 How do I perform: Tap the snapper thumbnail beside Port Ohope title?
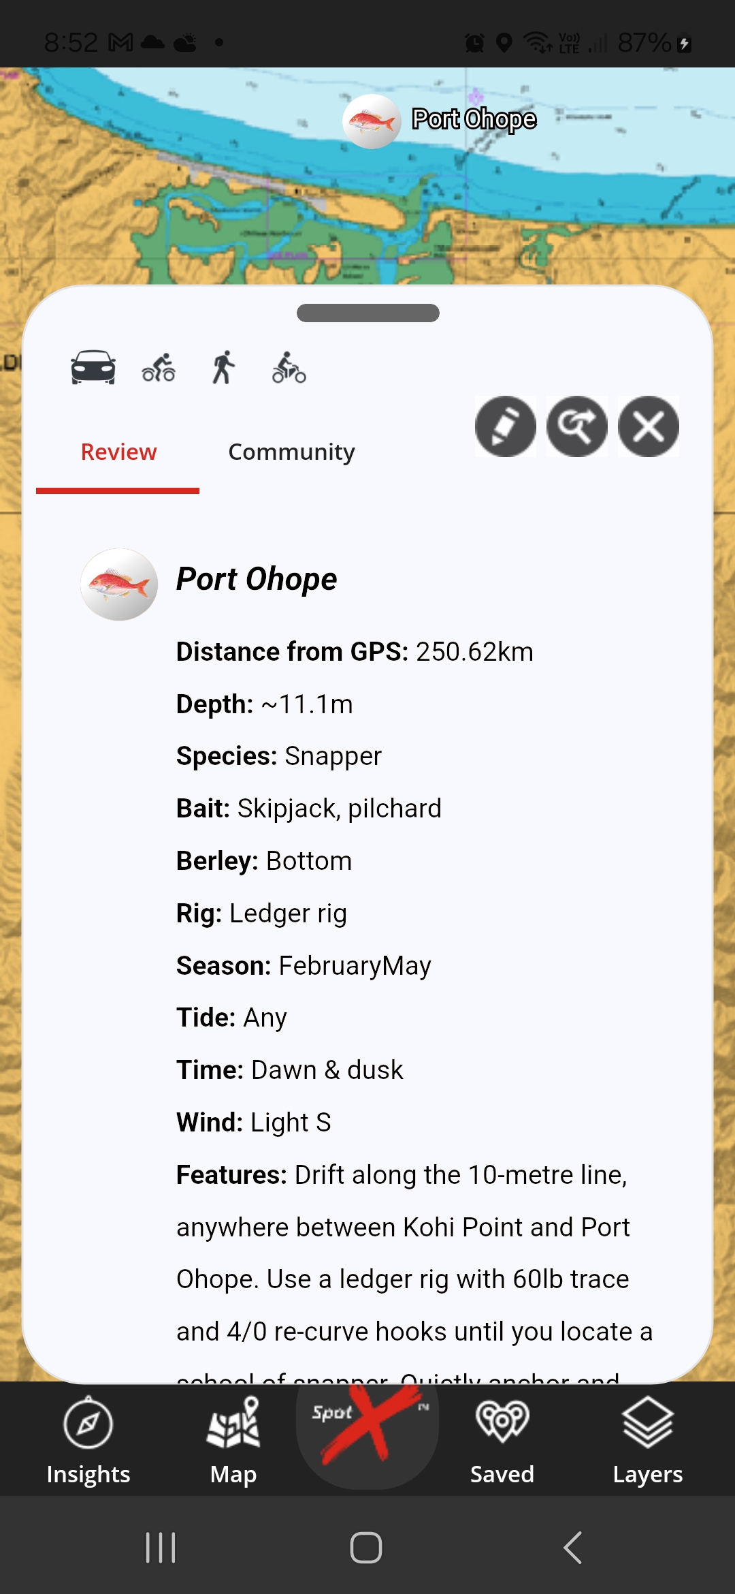(119, 584)
